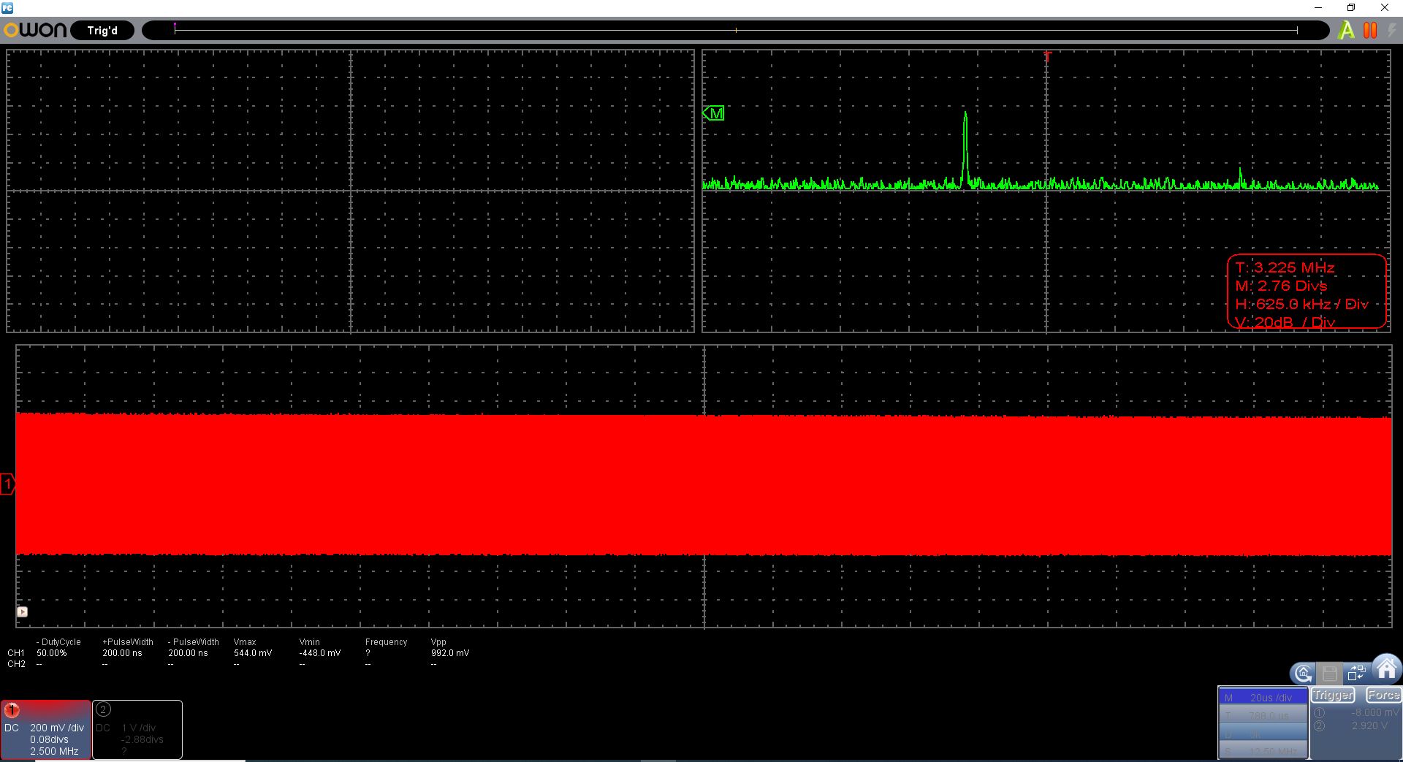Click the window switch layout icon
Screen dimensions: 1403x762
(1356, 673)
